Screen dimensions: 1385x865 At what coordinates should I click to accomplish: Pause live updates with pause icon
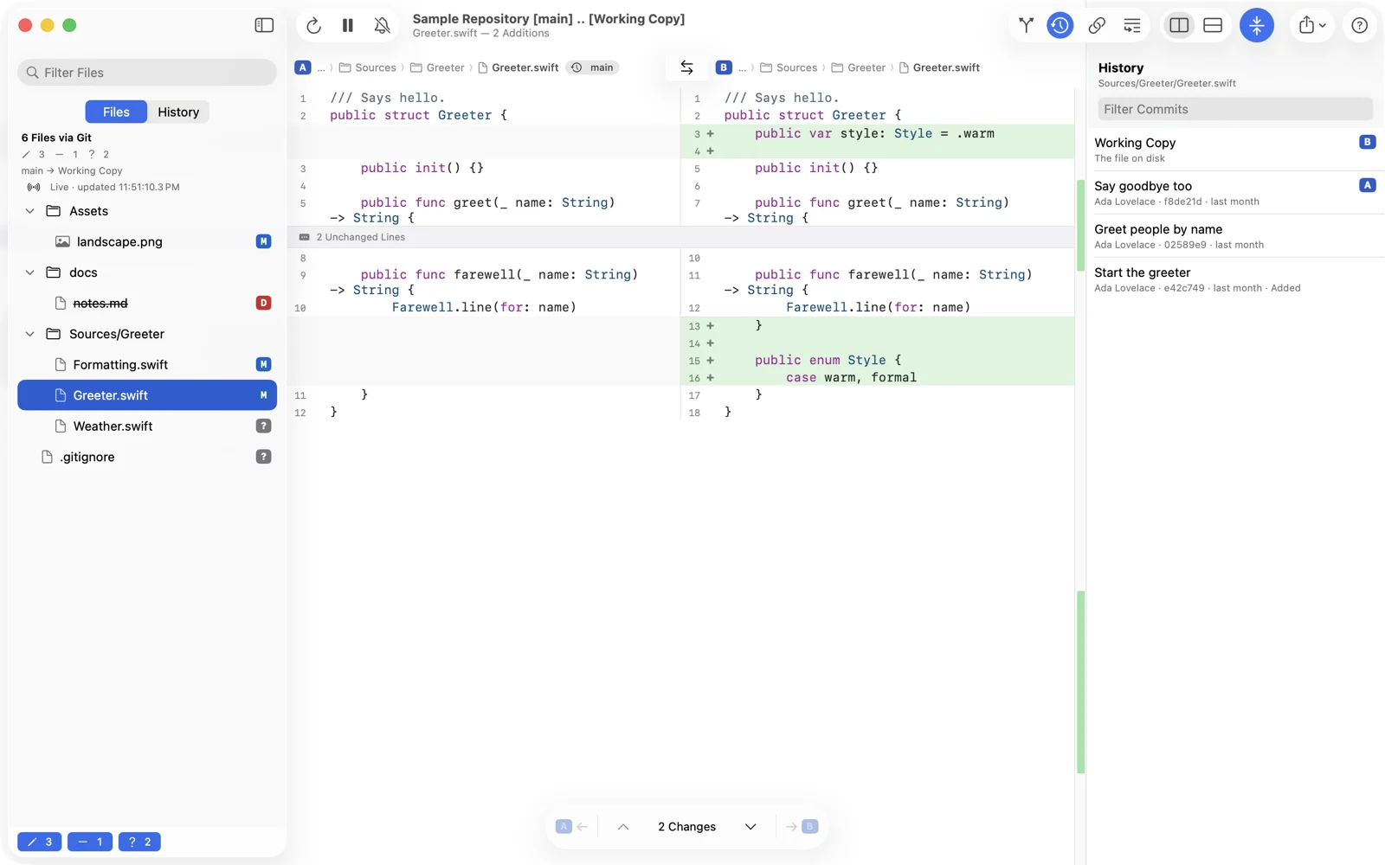pos(348,26)
